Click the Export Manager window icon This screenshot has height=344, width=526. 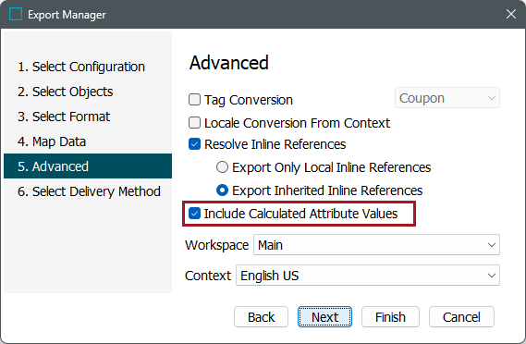tap(16, 15)
